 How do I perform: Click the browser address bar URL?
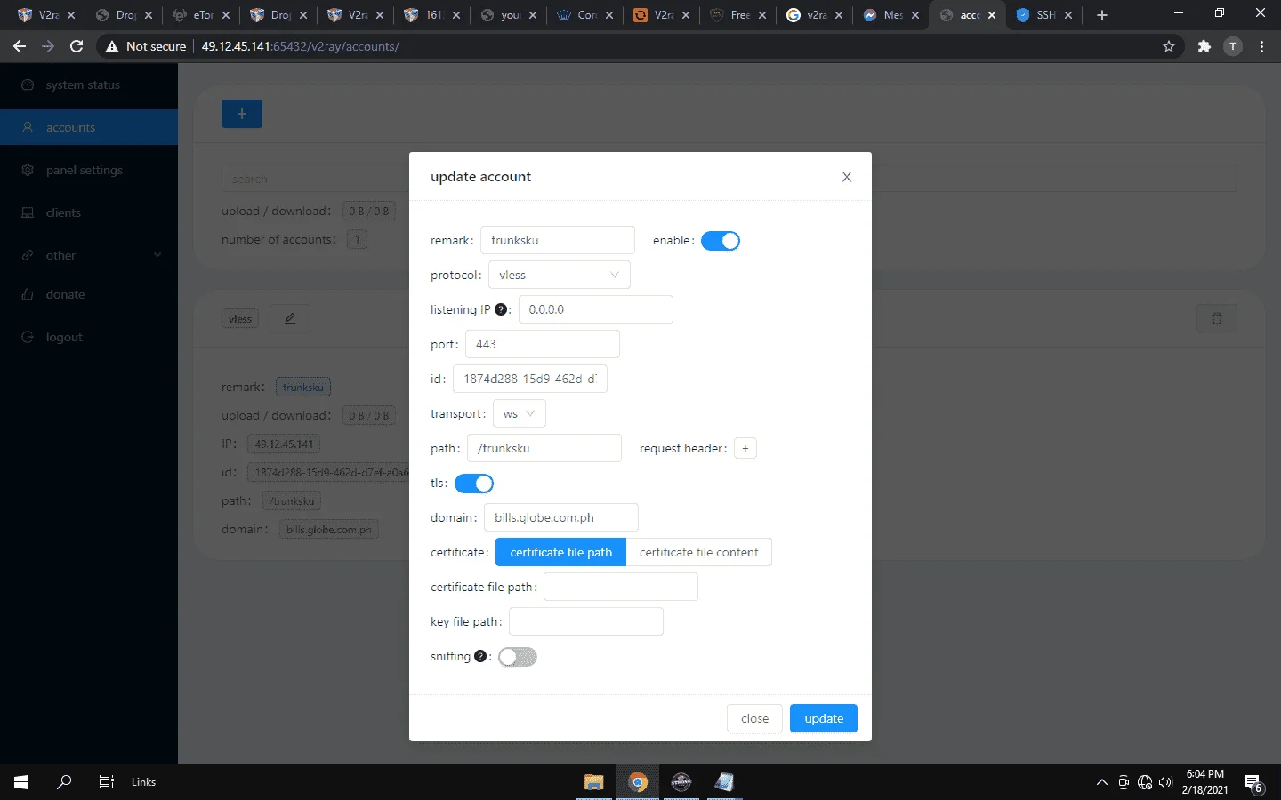[x=300, y=46]
